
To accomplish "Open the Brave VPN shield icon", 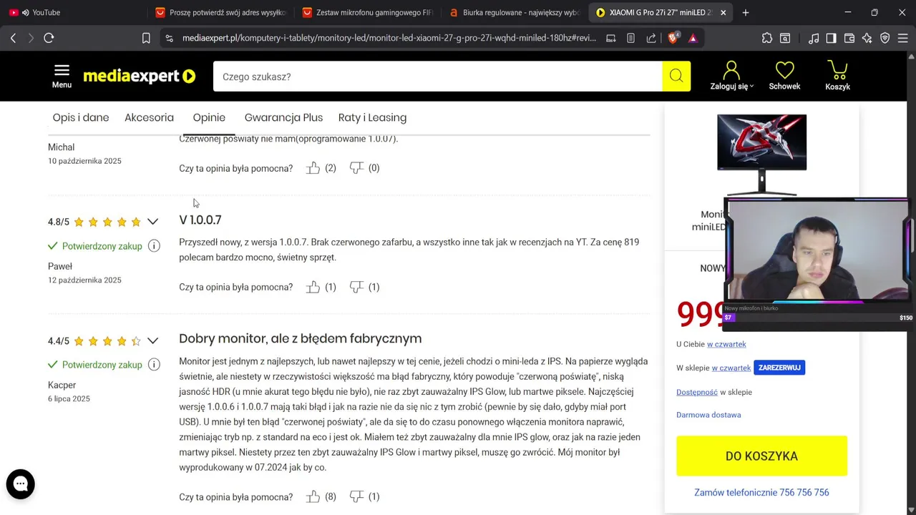I will [x=885, y=38].
